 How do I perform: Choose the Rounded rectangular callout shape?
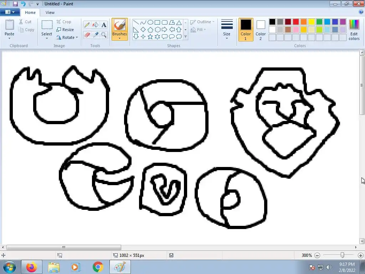165,37
